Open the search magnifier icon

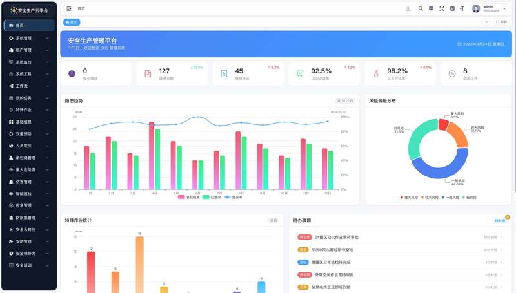coord(421,8)
